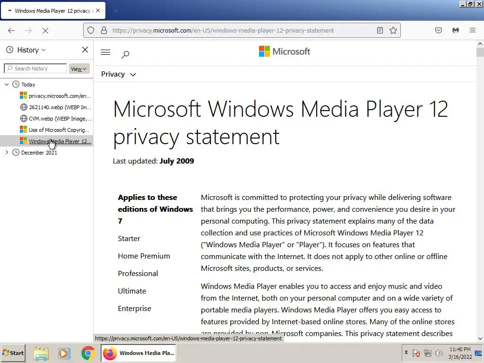Click the Ultimate edition text

132,291
